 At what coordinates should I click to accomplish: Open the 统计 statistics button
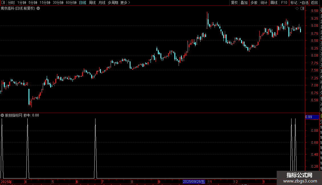(x=264, y=3)
